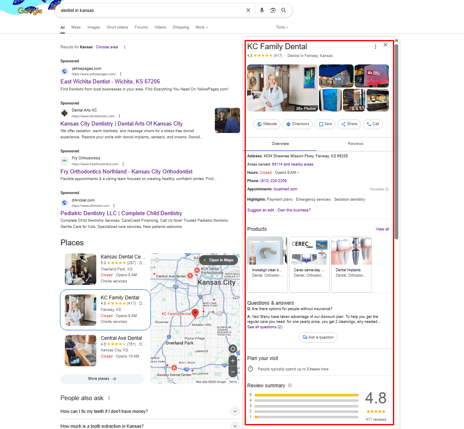Viewport: 464px width, 429px height.
Task: Open Google Lens image search icon
Action: click(x=273, y=10)
